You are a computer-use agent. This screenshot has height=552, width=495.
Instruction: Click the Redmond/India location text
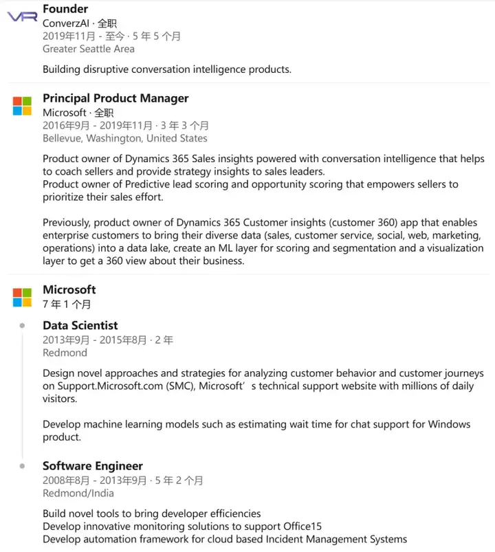point(78,493)
